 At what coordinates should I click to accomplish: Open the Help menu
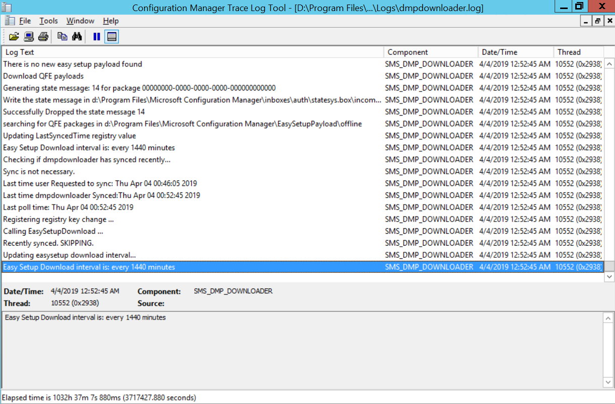[111, 21]
